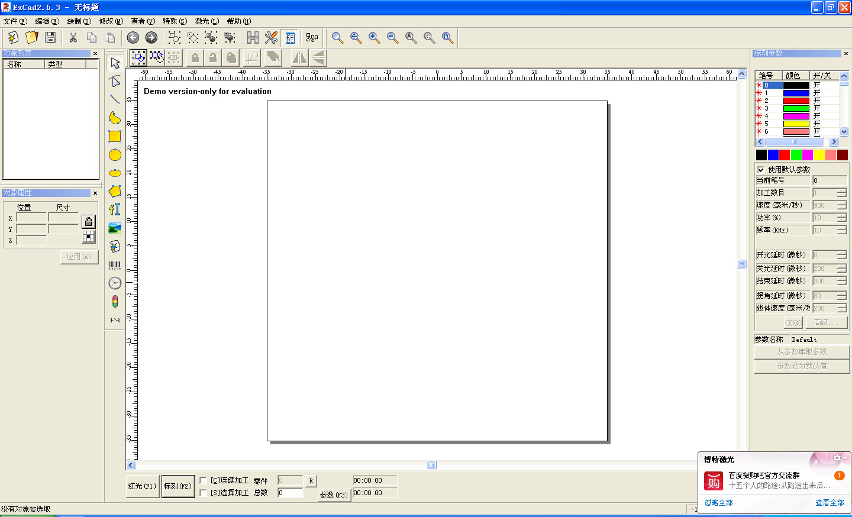The image size is (852, 517).
Task: Enable the [S] mark selected checkbox
Action: 204,492
